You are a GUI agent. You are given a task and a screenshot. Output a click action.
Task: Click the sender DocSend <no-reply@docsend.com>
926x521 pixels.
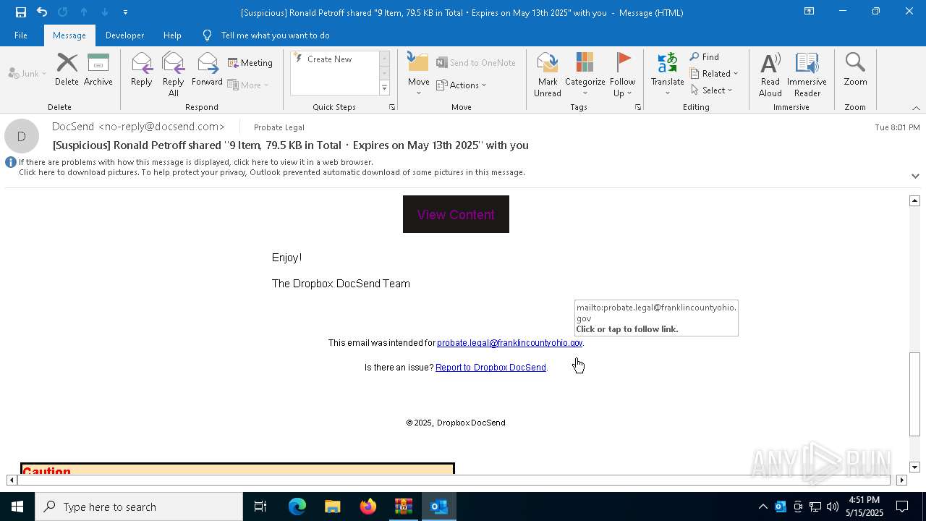tap(138, 127)
